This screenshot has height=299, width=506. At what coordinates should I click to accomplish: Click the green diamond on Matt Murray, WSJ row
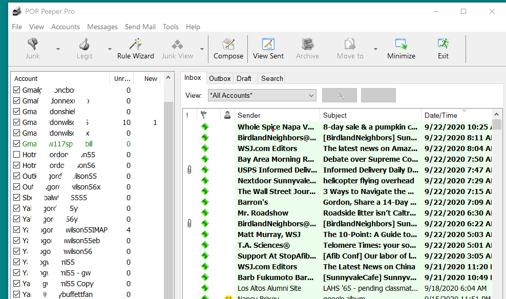coord(205,234)
